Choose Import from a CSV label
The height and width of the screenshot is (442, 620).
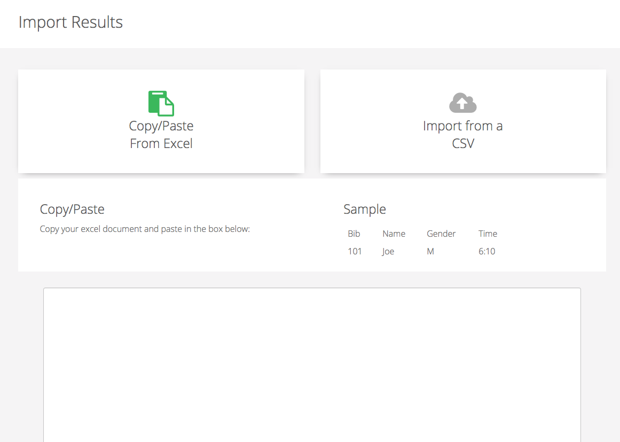[462, 135]
